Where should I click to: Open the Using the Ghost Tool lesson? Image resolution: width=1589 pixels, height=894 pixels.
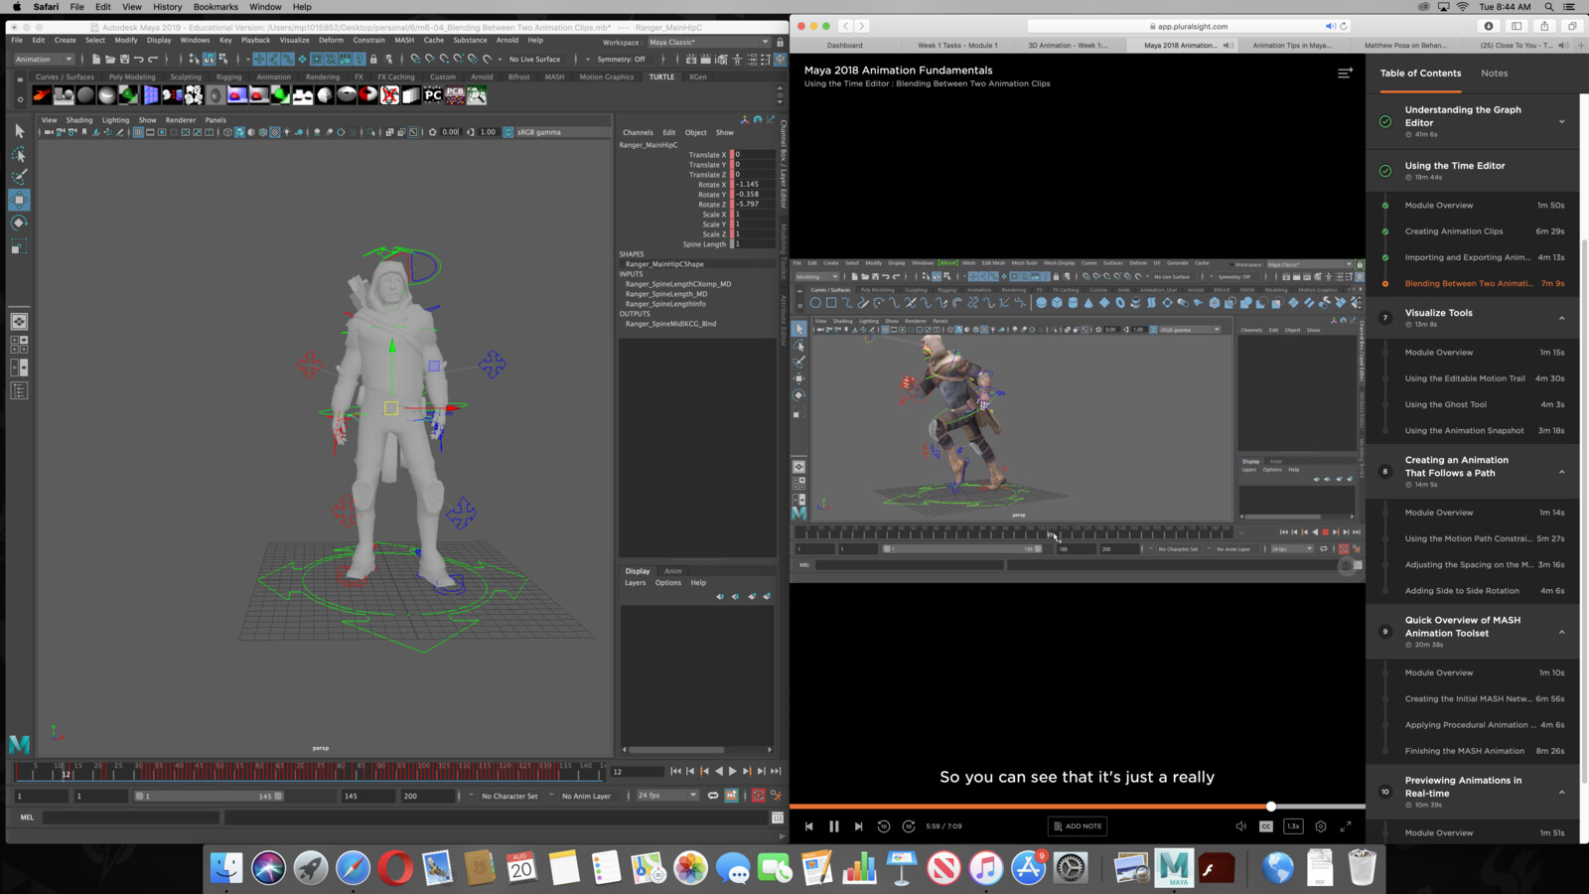1445,404
